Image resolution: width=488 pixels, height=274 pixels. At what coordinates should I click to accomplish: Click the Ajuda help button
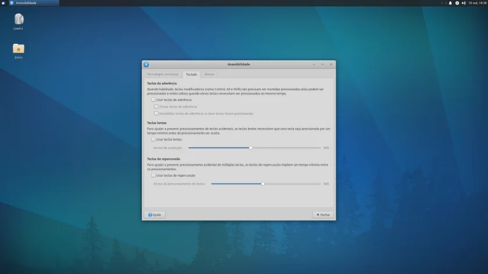[x=155, y=215]
